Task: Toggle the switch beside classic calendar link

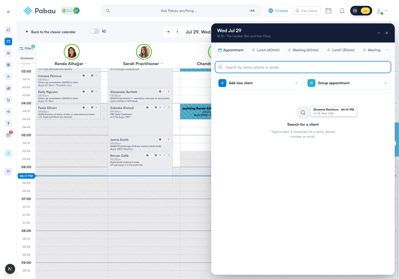Action: pyautogui.click(x=94, y=31)
